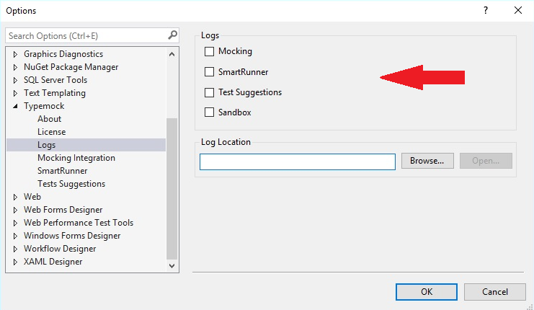
Task: Toggle the SmartRunner log checkbox
Action: click(x=210, y=72)
